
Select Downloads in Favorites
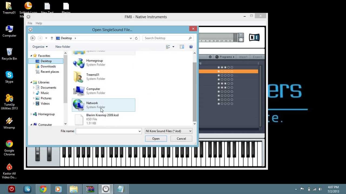coord(48,66)
